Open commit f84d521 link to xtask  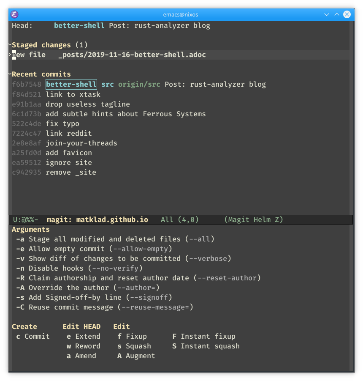(56, 95)
